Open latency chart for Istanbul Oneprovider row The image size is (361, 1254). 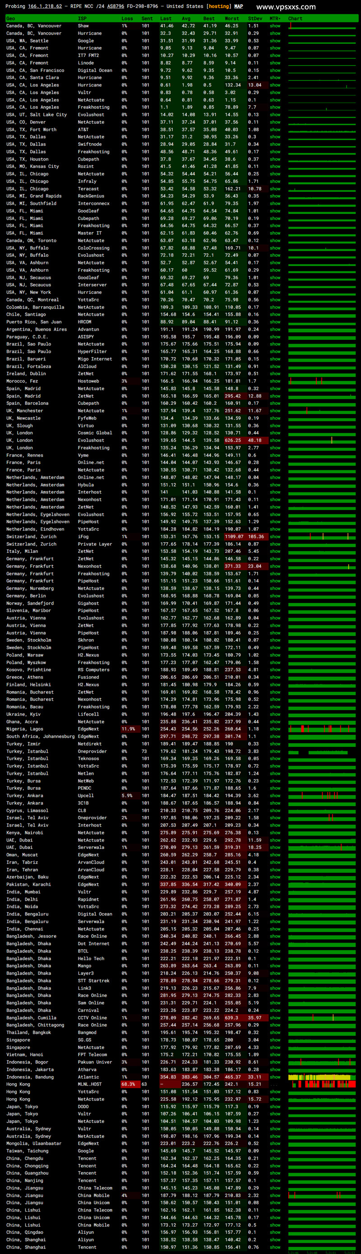[322, 751]
